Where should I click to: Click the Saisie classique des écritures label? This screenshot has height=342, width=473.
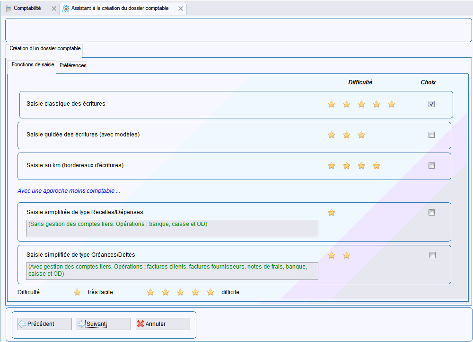66,104
